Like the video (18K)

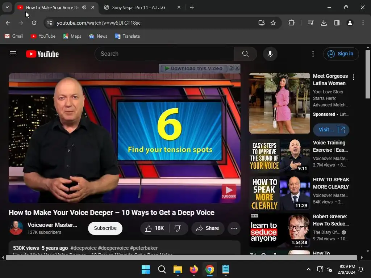point(155,228)
